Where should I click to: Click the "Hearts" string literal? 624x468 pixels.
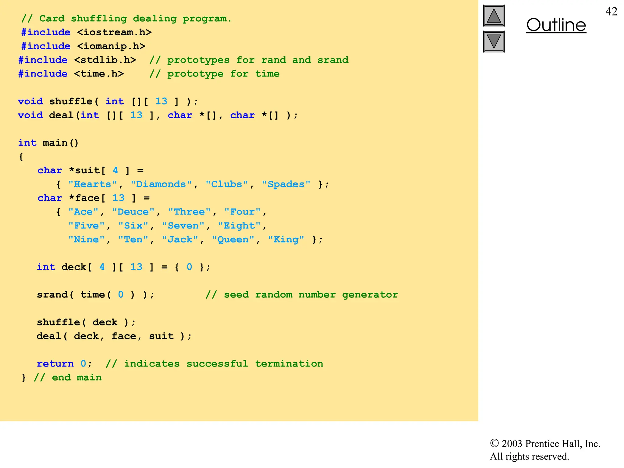tap(93, 184)
